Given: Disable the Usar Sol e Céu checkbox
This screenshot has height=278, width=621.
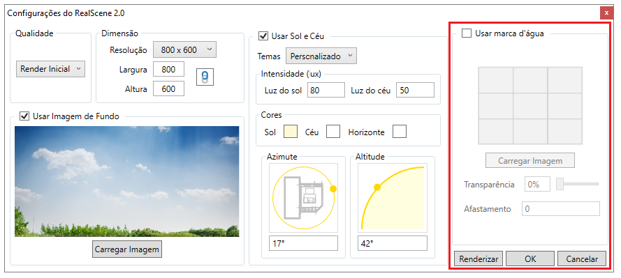Looking at the screenshot, I should (x=263, y=36).
